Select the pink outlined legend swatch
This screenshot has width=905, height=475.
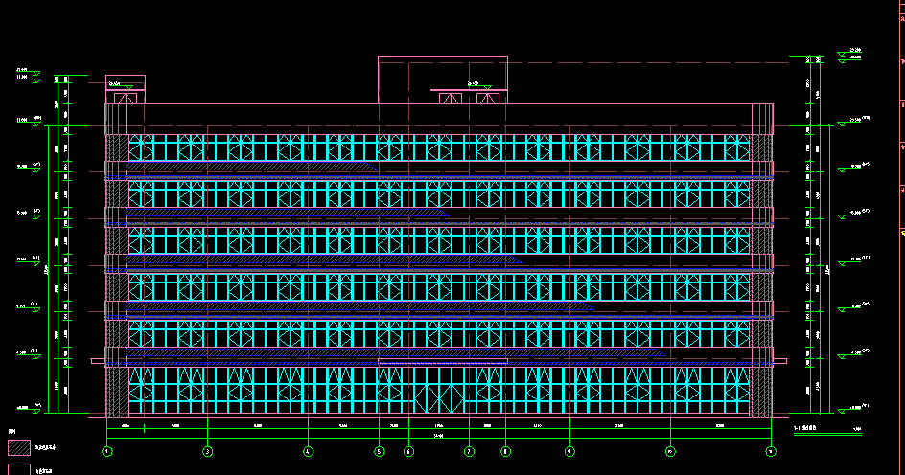pos(19,469)
